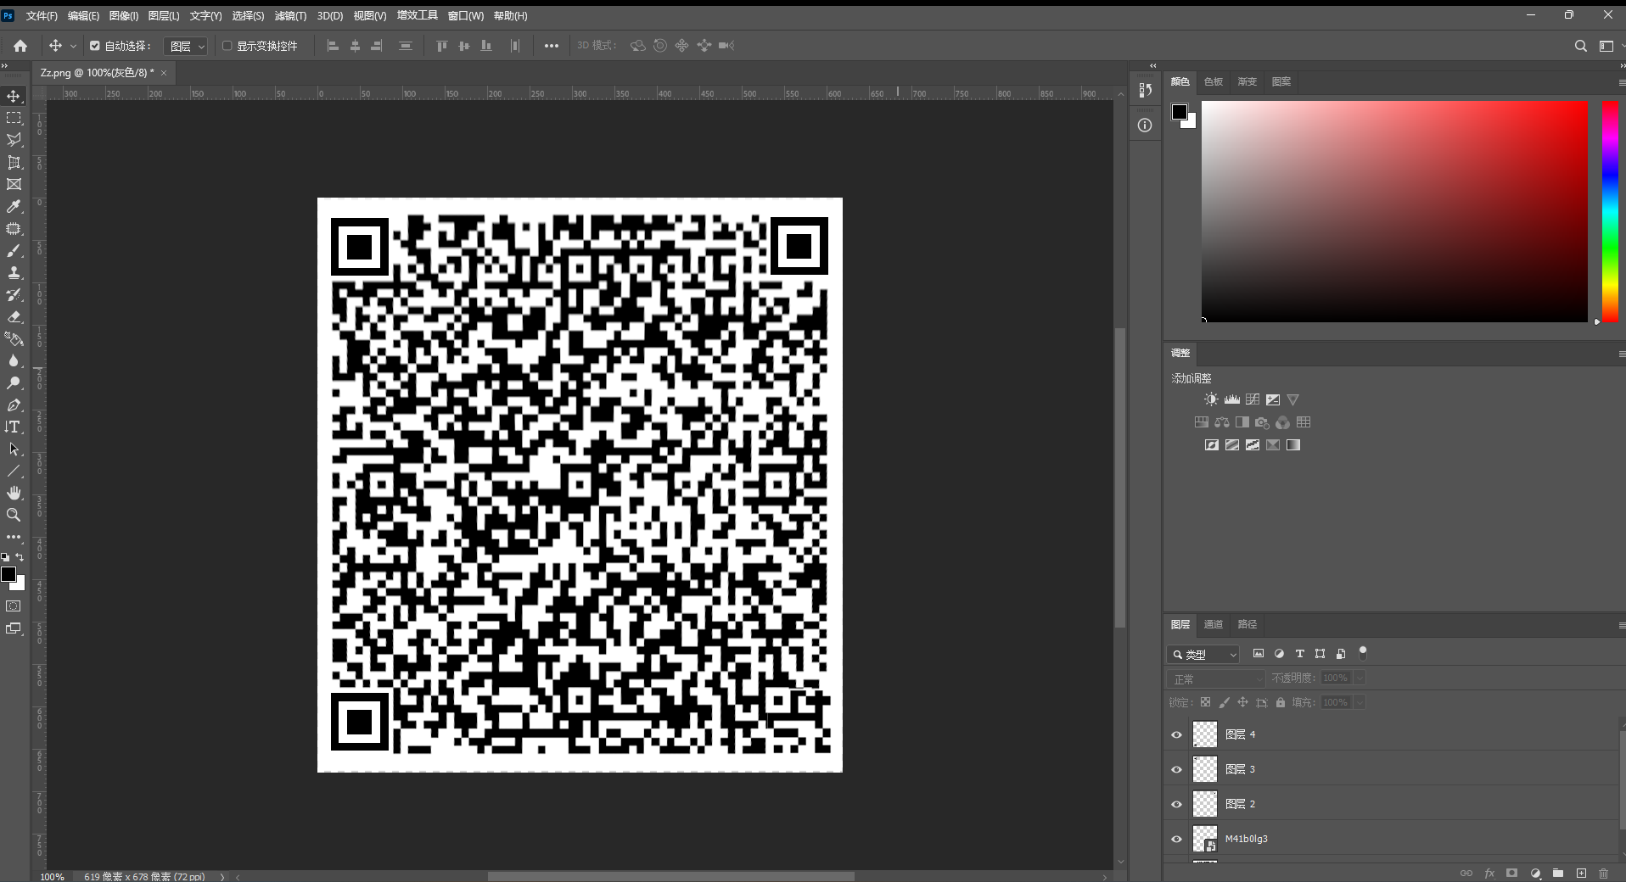Click the foreground color swatch in Color panel
This screenshot has width=1626, height=882.
coord(1180,112)
